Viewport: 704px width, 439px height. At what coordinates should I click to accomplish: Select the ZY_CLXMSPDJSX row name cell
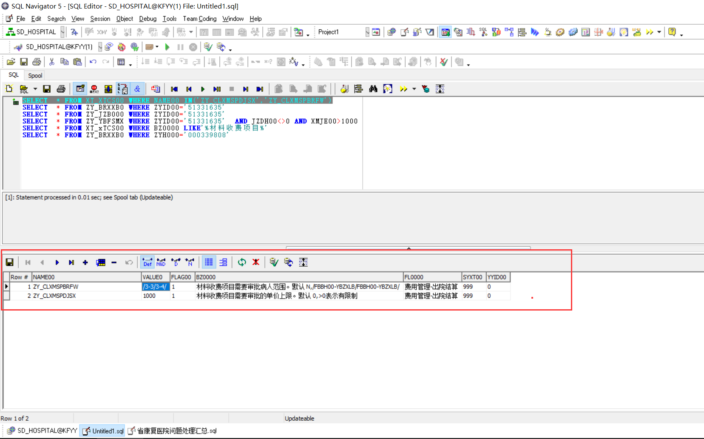tap(87, 296)
